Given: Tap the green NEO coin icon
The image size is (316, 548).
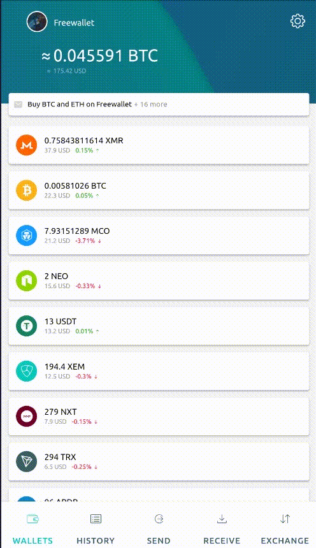Looking at the screenshot, I should (x=27, y=280).
